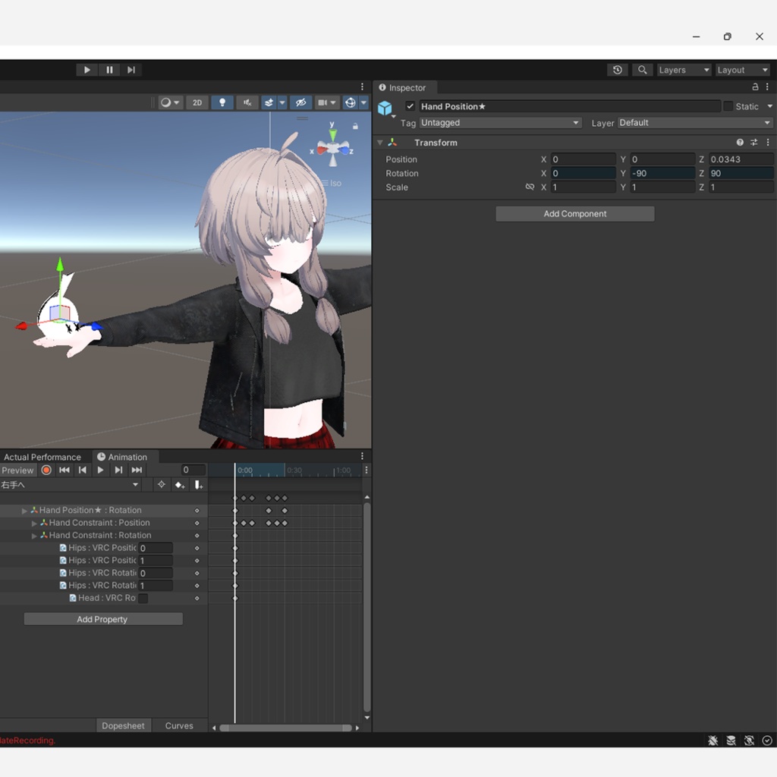Click the Rotation Y field showing -90
This screenshot has height=777, width=777.
(660, 173)
